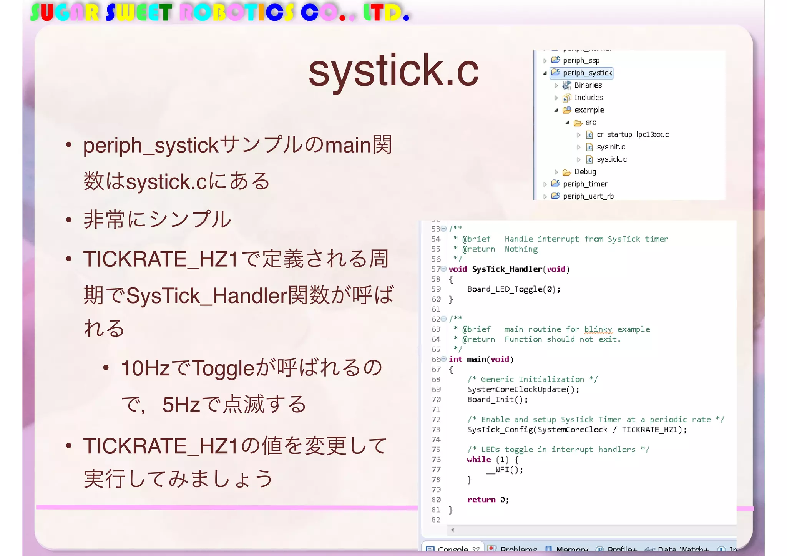The width and height of the screenshot is (787, 556).
Task: Select the Binaries label
Action: click(588, 85)
